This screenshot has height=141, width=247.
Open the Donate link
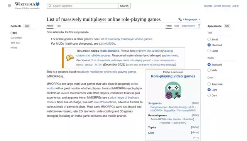pos(208,6)
